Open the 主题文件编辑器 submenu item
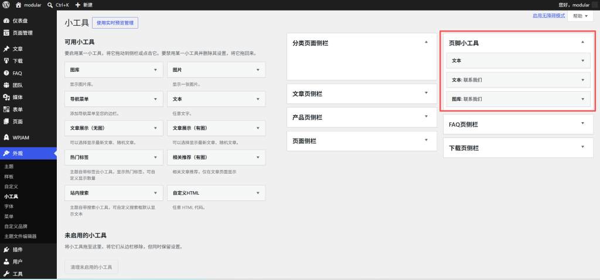Image resolution: width=600 pixels, height=280 pixels. 21,236
